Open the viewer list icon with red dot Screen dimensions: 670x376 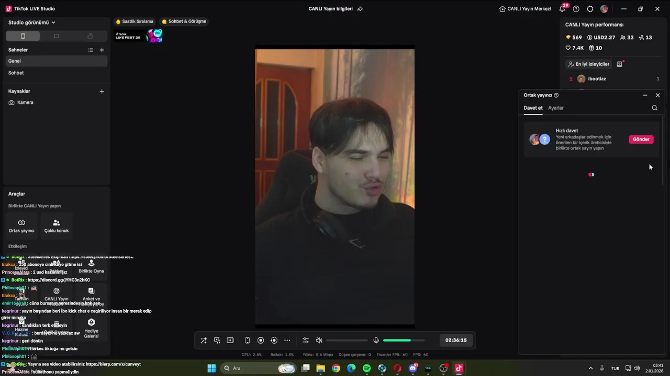click(x=620, y=64)
